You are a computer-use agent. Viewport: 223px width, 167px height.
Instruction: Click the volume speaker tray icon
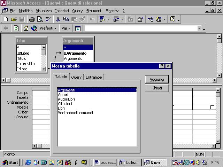[x=198, y=162]
